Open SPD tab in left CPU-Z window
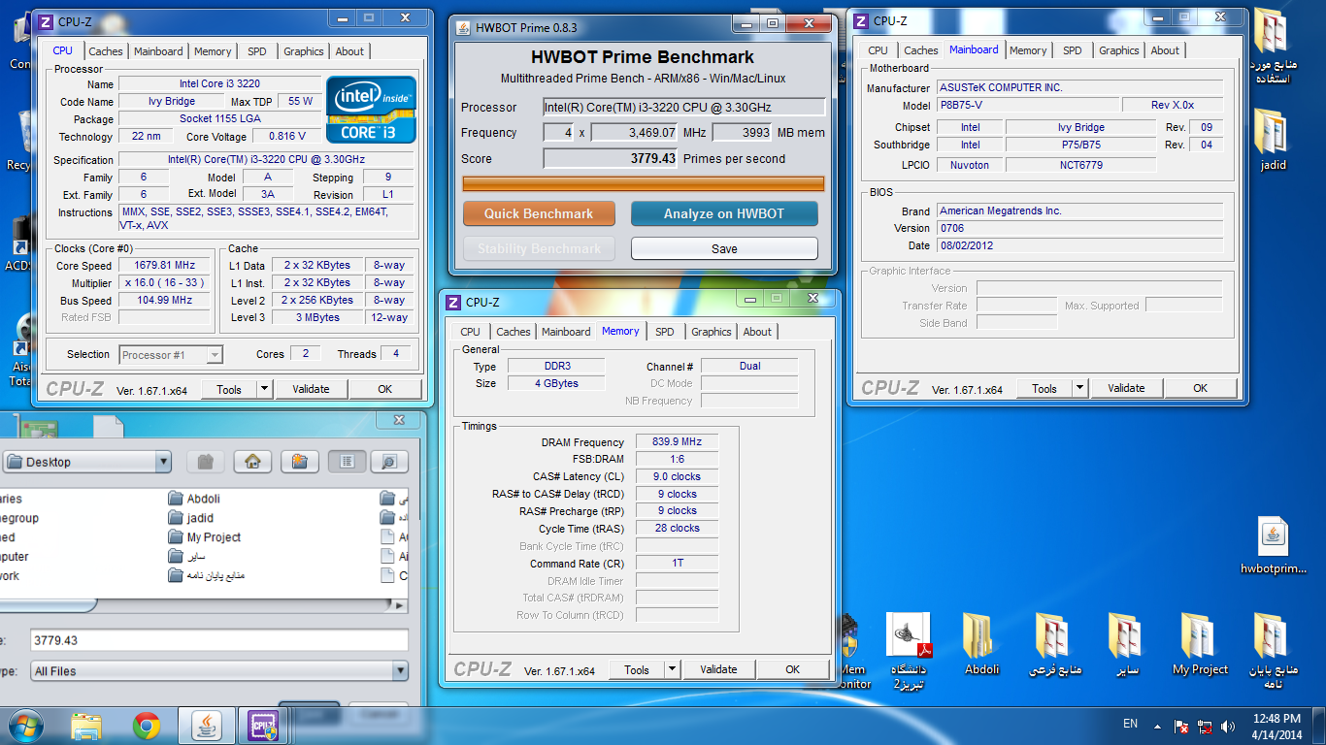The width and height of the screenshot is (1326, 745). coord(256,51)
